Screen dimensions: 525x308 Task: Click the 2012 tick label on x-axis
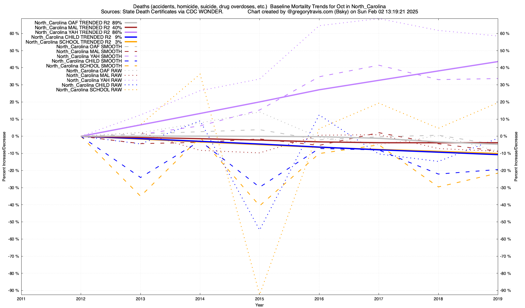coord(81,299)
